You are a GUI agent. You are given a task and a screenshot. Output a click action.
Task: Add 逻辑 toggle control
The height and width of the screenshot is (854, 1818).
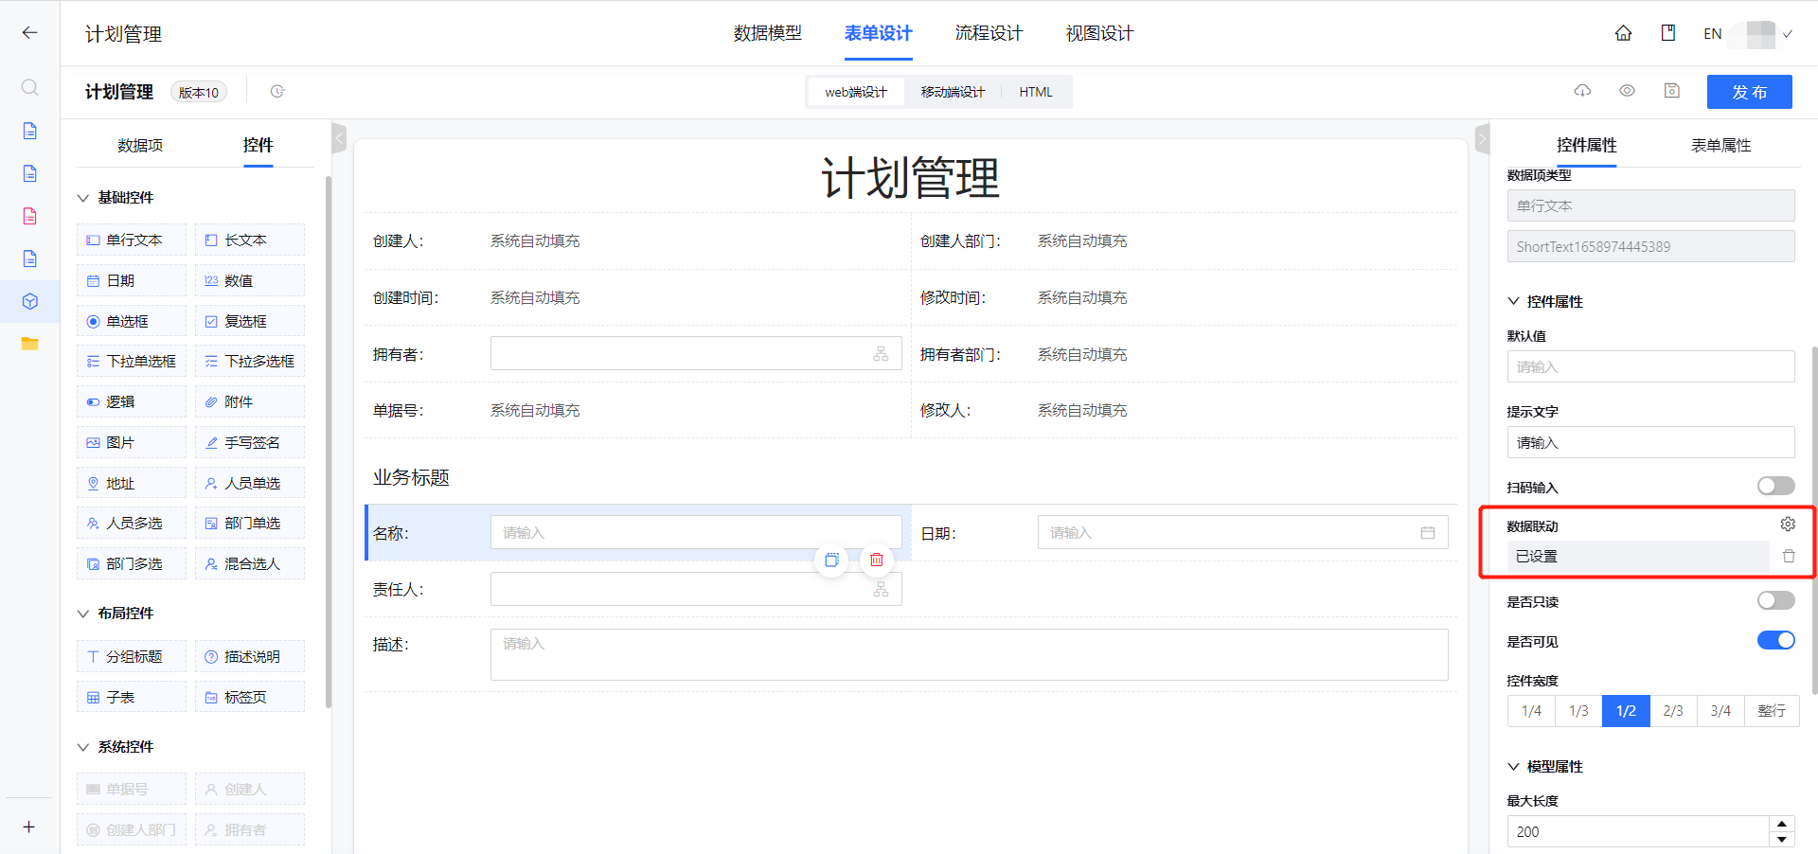[x=132, y=402]
